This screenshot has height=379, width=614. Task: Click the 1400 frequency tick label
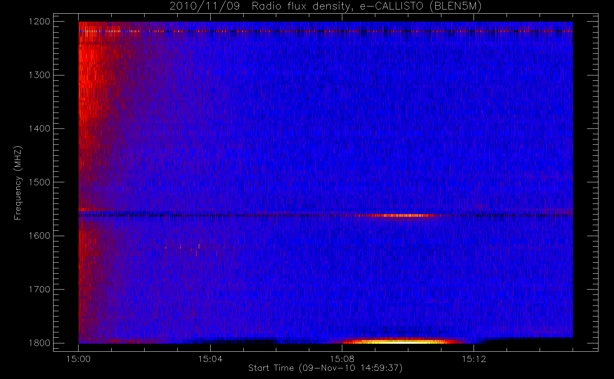(39, 129)
